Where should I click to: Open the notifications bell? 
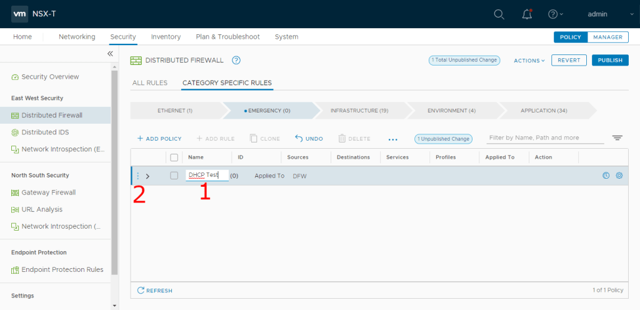click(x=527, y=14)
